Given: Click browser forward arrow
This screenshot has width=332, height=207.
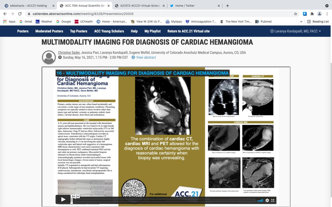Looking at the screenshot, I should (12, 14).
